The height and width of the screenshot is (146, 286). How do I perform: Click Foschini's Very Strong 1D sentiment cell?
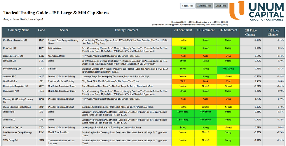(x=228, y=71)
